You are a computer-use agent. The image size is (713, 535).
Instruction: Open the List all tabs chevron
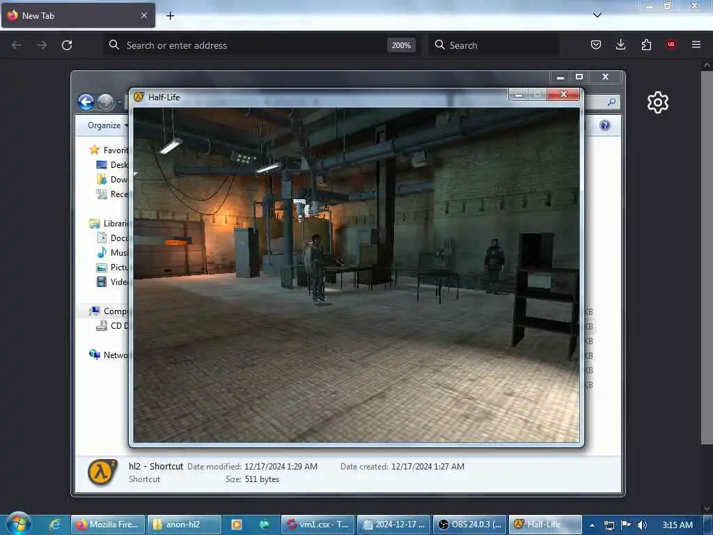click(x=597, y=15)
